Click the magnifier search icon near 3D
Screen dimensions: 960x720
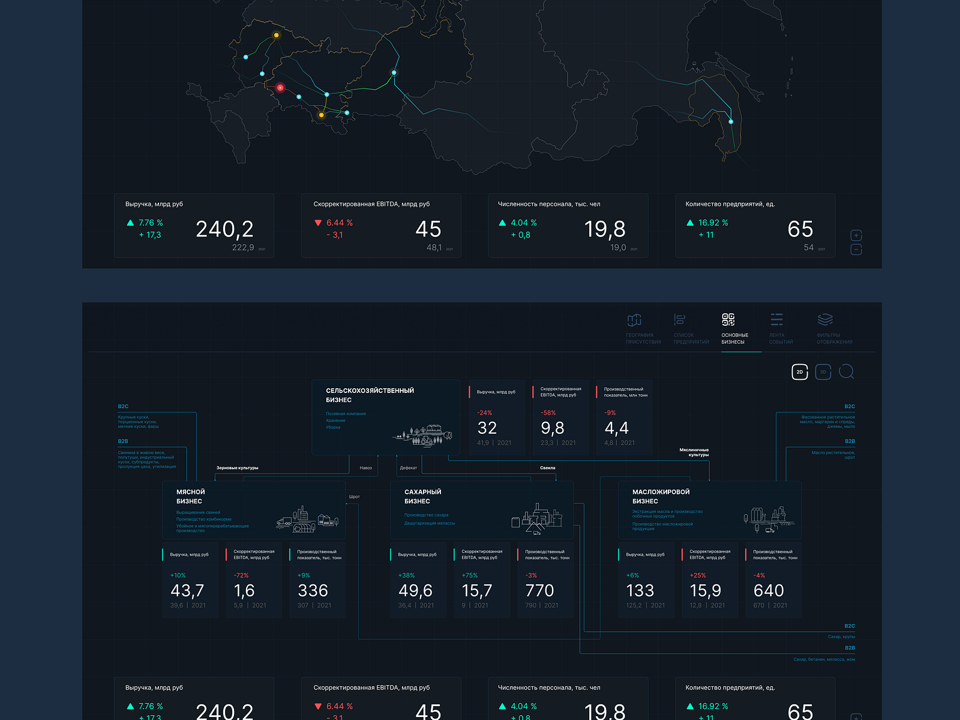point(847,372)
